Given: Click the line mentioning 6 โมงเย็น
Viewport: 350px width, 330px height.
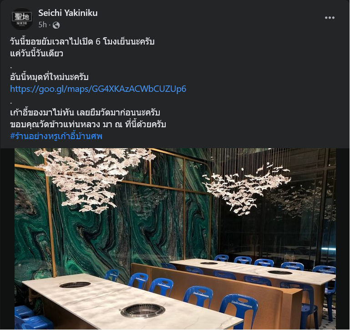Looking at the screenshot, I should 82,41.
